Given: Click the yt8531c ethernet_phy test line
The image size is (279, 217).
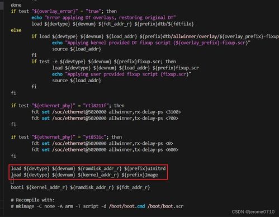Looking at the screenshot, I should 67,137.
